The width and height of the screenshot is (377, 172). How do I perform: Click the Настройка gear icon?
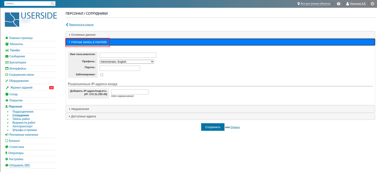[7, 159]
